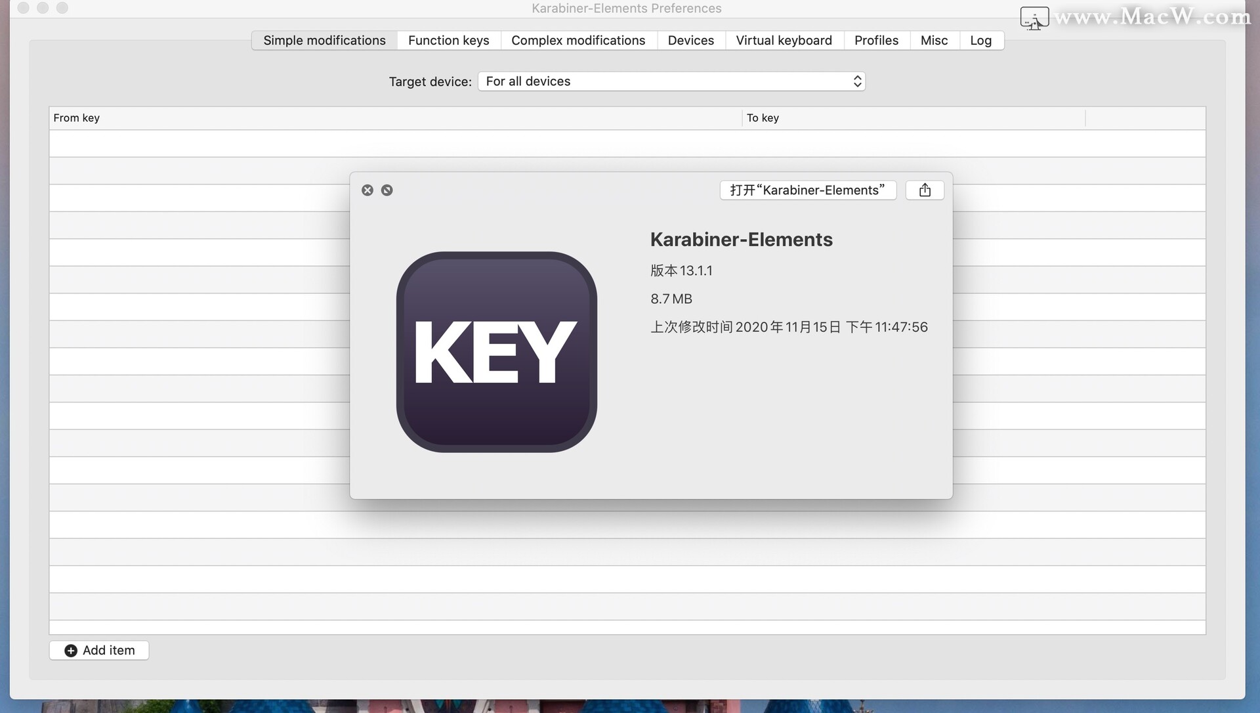Click the To key column header
1260x713 pixels.
click(914, 118)
